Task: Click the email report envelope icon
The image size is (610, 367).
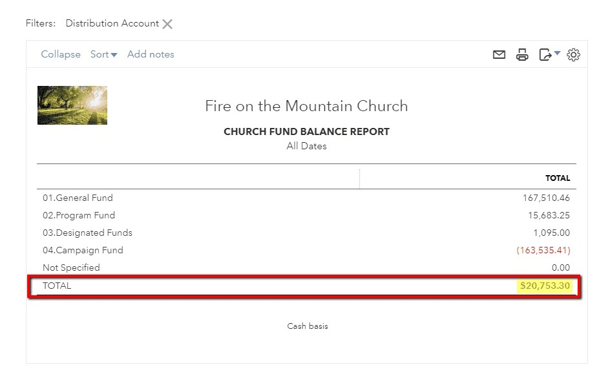Action: (x=499, y=55)
